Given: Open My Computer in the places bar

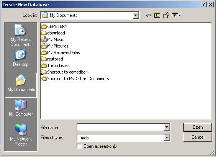Looking at the screenshot, I should pos(21,108).
